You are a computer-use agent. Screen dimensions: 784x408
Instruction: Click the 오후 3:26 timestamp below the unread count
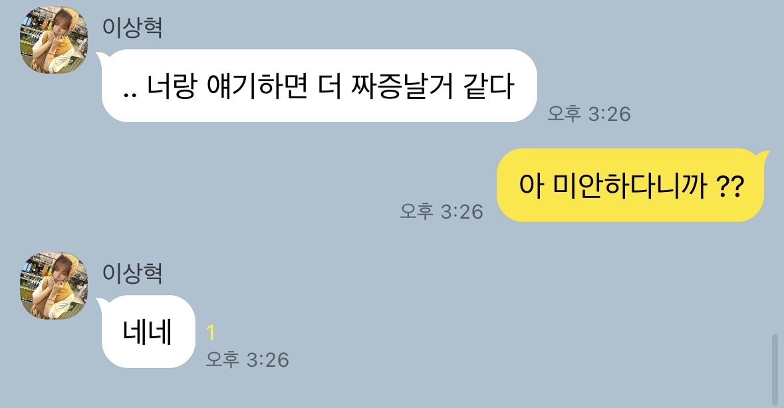coord(247,359)
